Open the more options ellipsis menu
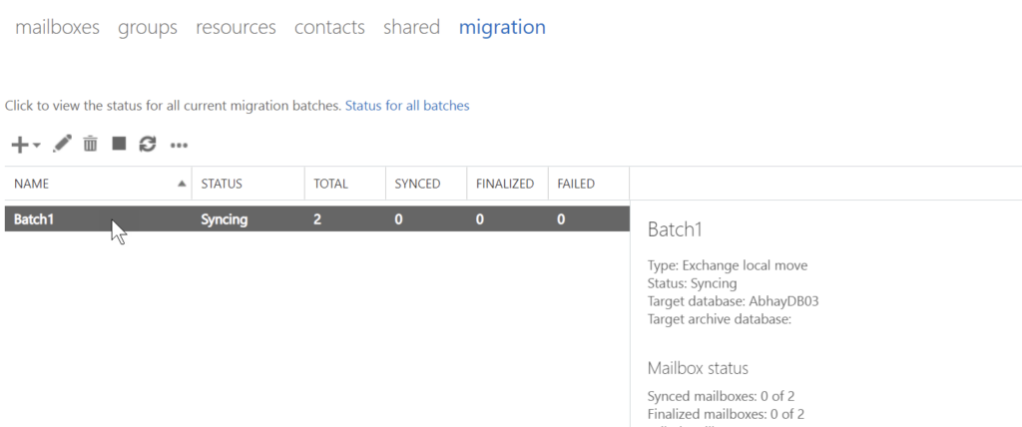Screen dimensions: 1022x427 tap(179, 146)
